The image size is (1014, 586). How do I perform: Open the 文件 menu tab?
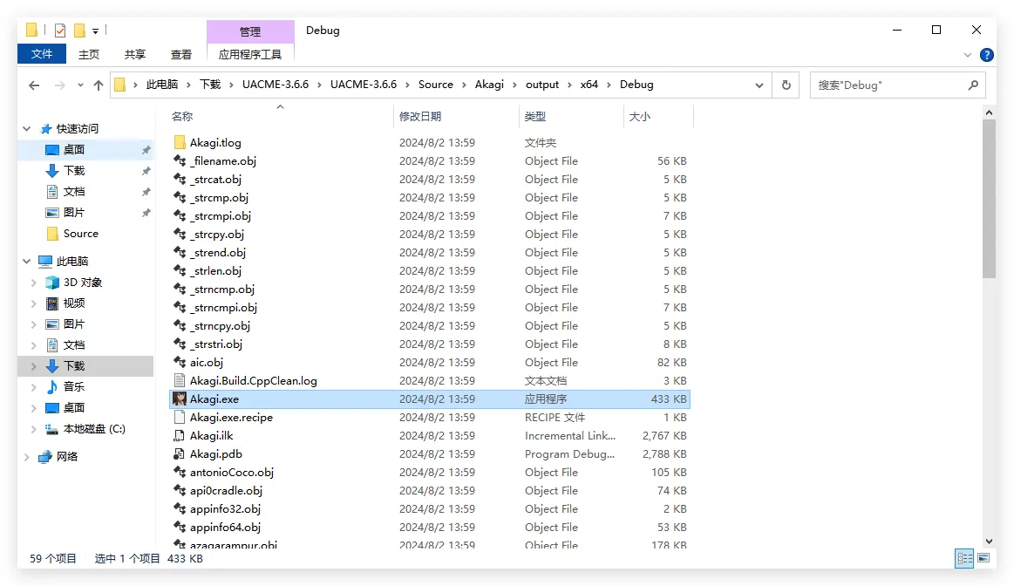(42, 54)
